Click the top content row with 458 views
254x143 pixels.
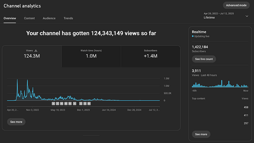220,107
